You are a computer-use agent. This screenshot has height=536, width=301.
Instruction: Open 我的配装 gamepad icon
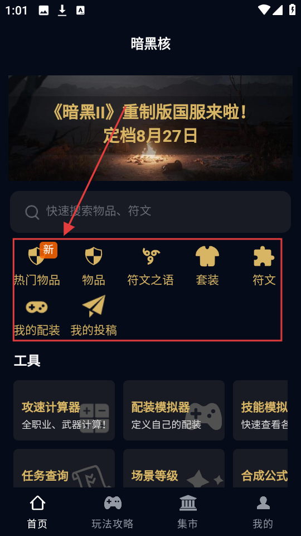click(37, 307)
